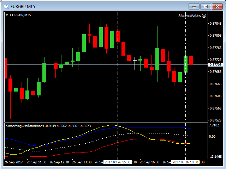This screenshot has width=226, height=169.
Task: Click the -13.1468 indicator scale value
Action: [x=215, y=156]
